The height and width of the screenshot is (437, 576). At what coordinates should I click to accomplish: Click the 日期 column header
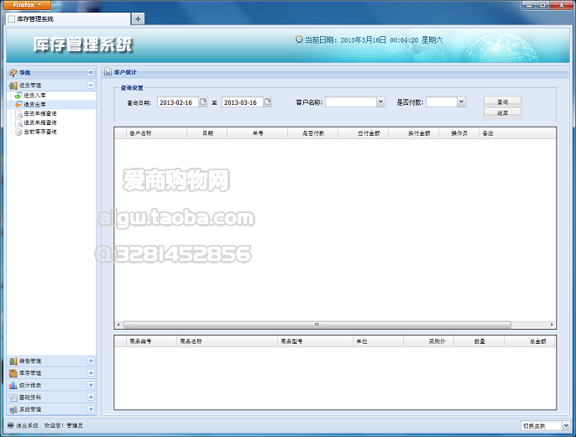[207, 133]
